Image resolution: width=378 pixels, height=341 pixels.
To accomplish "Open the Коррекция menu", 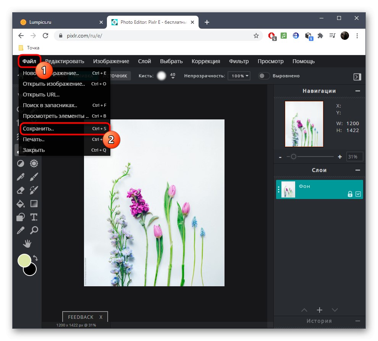I will 206,61.
